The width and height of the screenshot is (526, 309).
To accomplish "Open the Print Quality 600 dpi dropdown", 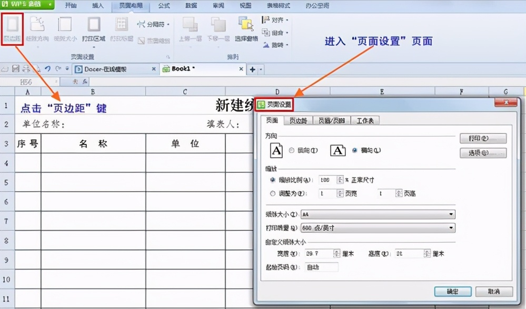I will (x=378, y=228).
